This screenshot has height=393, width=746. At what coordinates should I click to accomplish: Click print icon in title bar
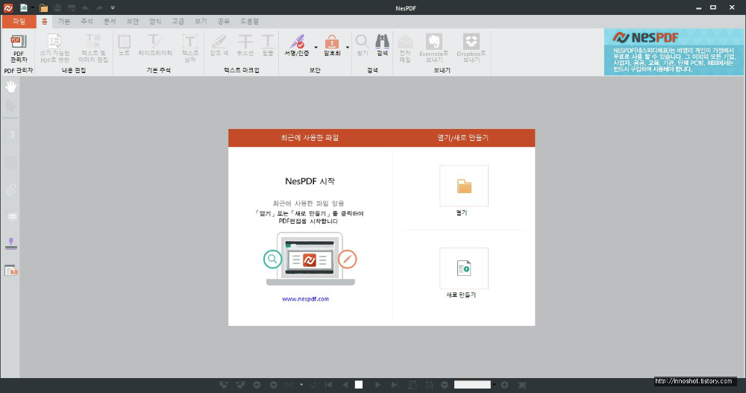coord(72,7)
